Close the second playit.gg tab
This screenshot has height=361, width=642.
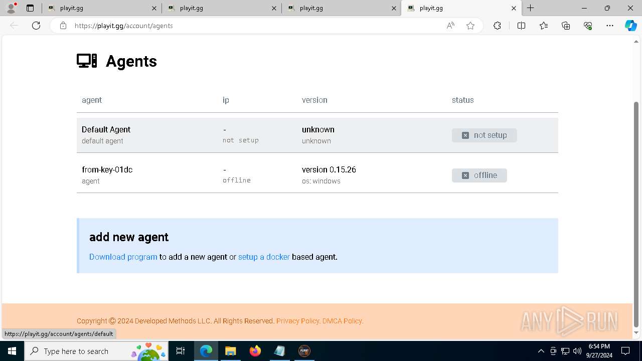pyautogui.click(x=274, y=8)
